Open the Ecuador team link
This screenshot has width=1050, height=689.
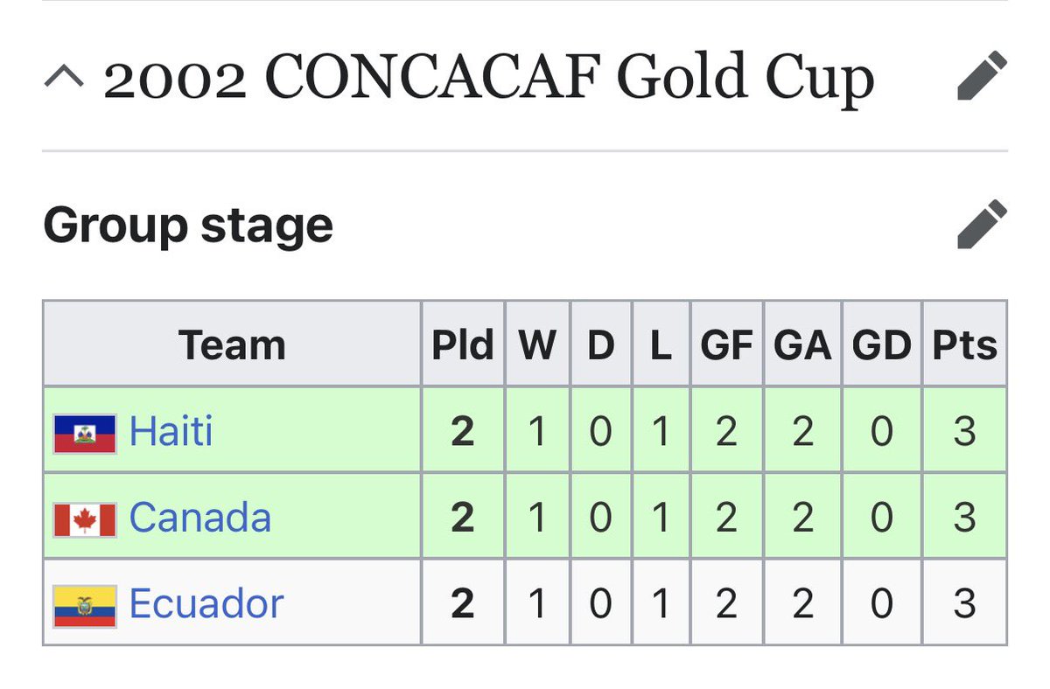tap(206, 603)
